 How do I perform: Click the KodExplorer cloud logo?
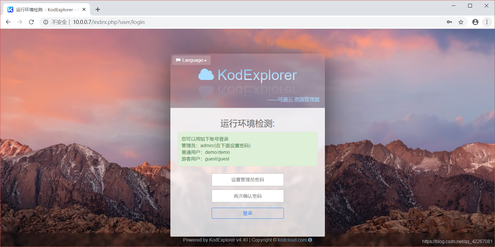(206, 74)
